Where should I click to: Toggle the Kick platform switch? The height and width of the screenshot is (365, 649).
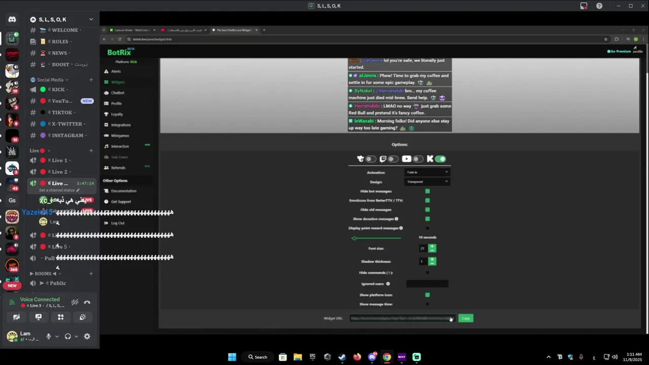coord(441,159)
